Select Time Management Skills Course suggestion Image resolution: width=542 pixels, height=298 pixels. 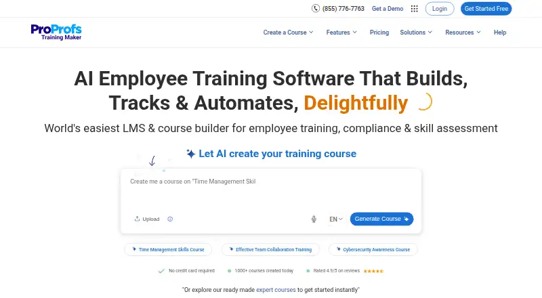[168, 249]
